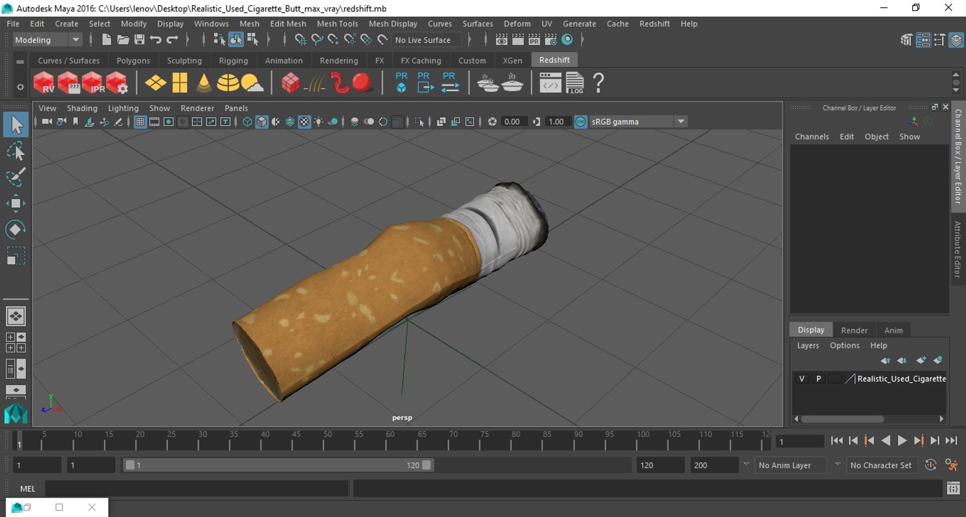Choose the arrow Select tool

16,125
